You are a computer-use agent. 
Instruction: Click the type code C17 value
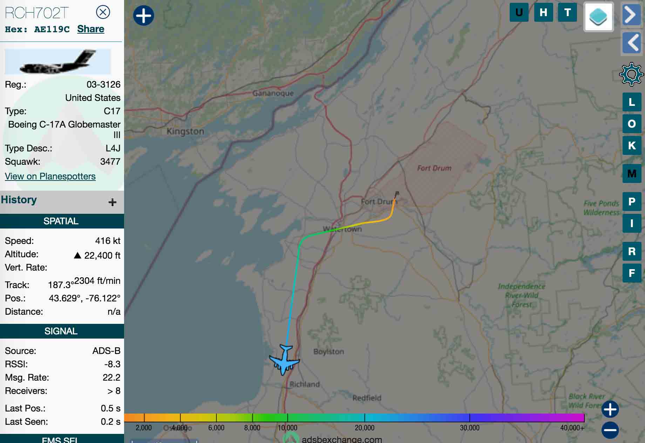point(112,111)
